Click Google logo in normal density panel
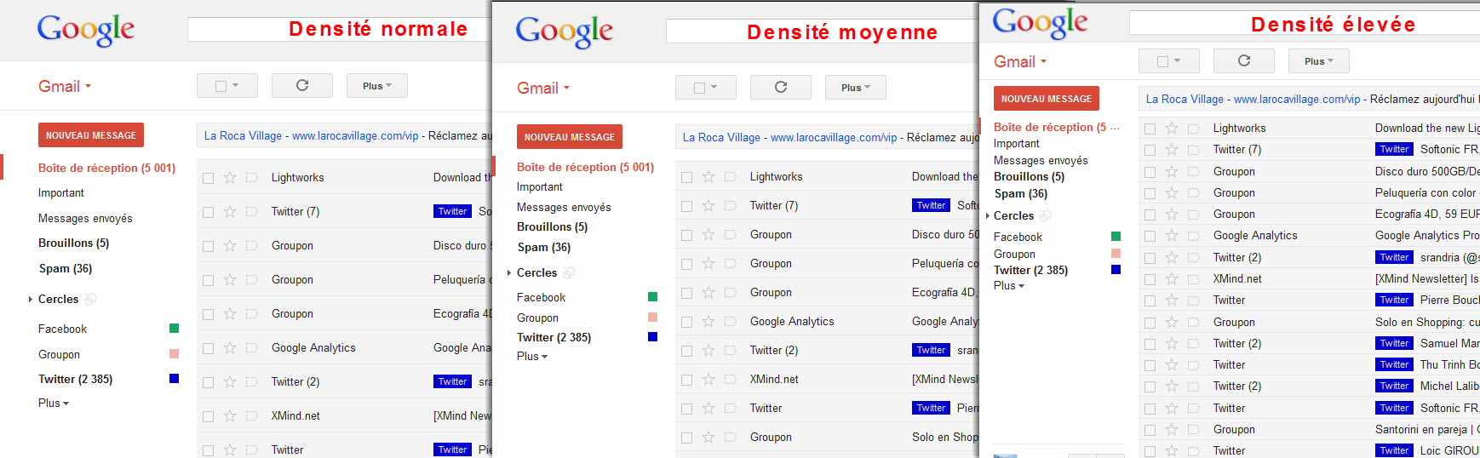Viewport: 1480px width, 458px height. pyautogui.click(x=86, y=30)
